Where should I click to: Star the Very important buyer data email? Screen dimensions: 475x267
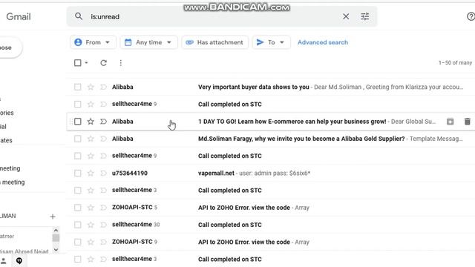[91, 88]
